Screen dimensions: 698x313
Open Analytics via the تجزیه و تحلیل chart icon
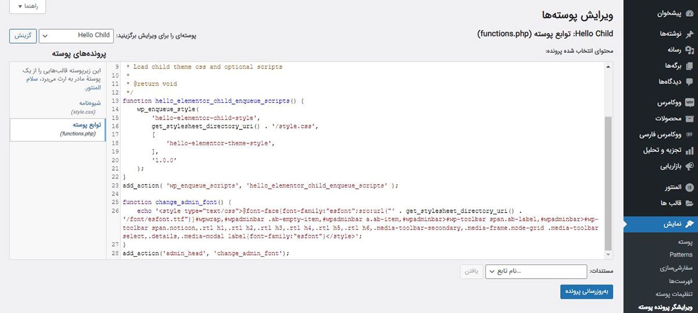click(x=689, y=150)
